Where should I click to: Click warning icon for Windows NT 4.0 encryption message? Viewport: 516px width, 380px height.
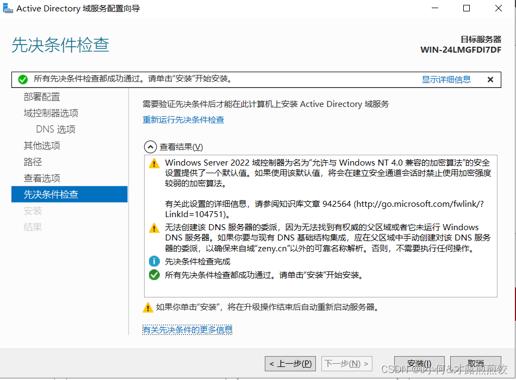click(154, 163)
